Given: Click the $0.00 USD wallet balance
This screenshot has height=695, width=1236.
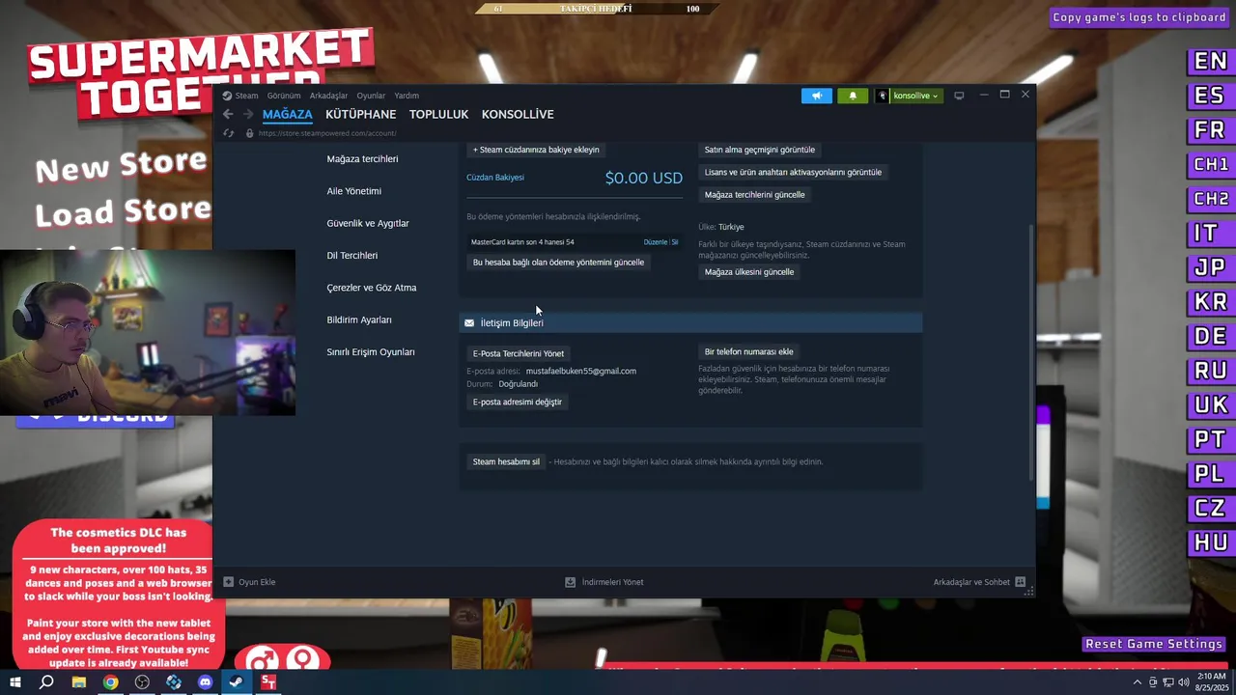Looking at the screenshot, I should coord(643,178).
